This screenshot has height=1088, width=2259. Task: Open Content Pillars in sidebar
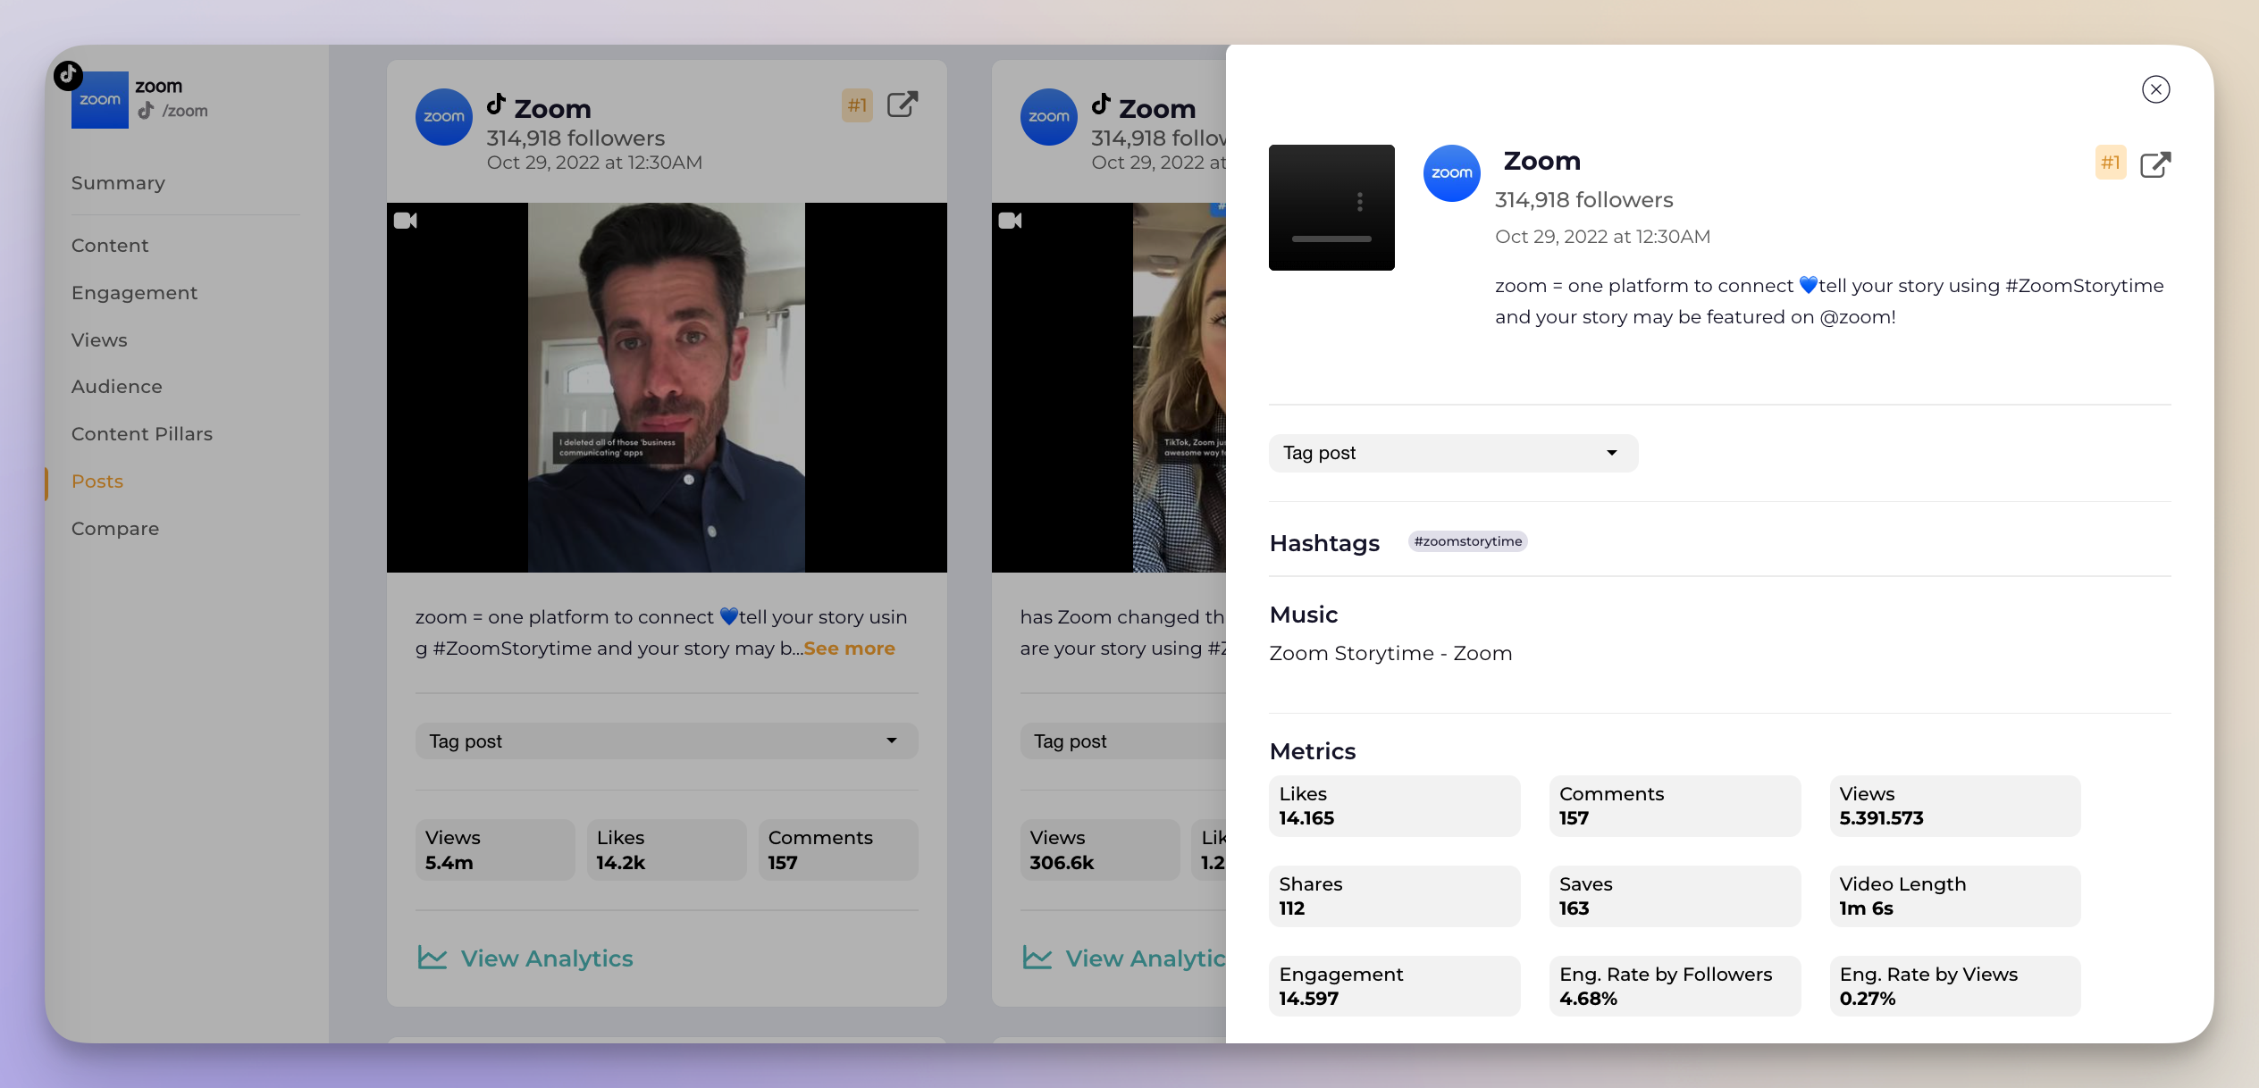[142, 434]
